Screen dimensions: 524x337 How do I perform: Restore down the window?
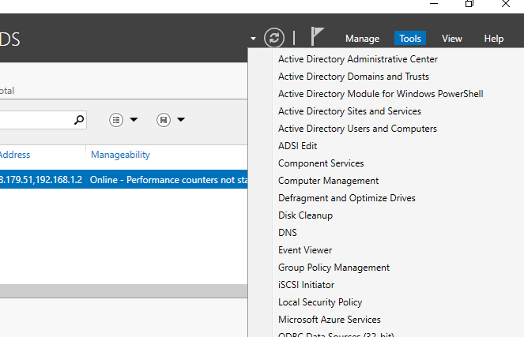point(469,5)
